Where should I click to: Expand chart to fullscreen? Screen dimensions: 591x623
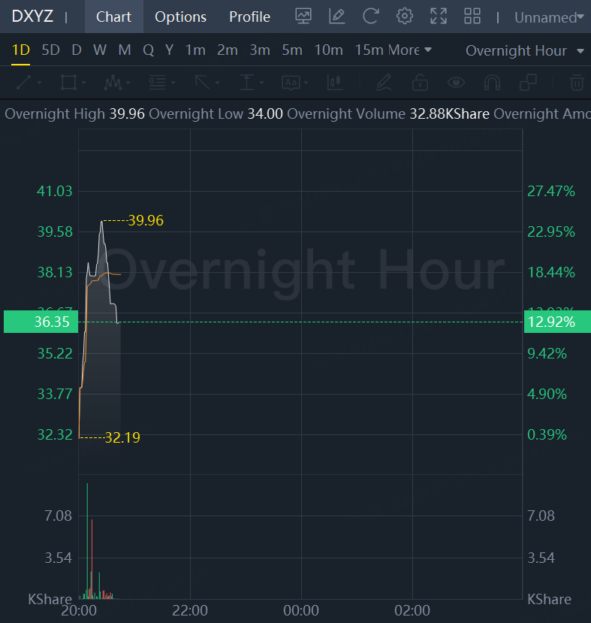click(439, 17)
